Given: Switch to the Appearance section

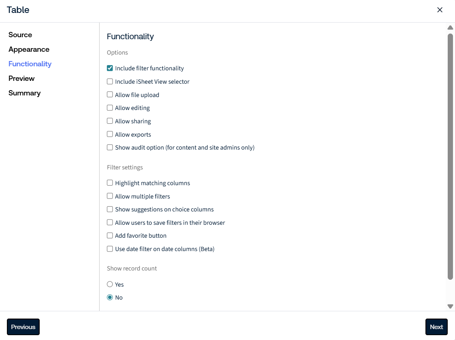Looking at the screenshot, I should pyautogui.click(x=29, y=49).
